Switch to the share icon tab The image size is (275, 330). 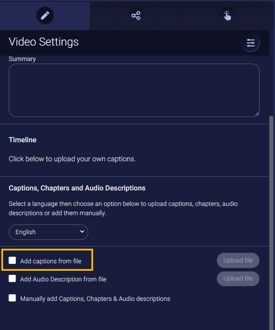pyautogui.click(x=136, y=15)
